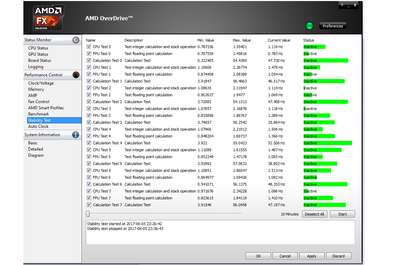
Task: Click the Status Monitor gauge icon
Action: (76, 40)
